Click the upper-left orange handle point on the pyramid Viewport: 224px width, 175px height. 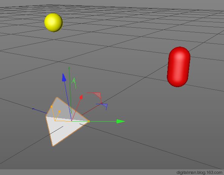click(x=51, y=107)
